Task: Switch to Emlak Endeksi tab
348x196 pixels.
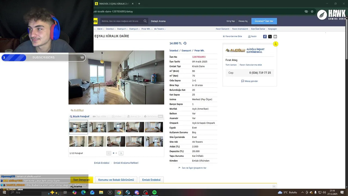Action: click(151, 180)
